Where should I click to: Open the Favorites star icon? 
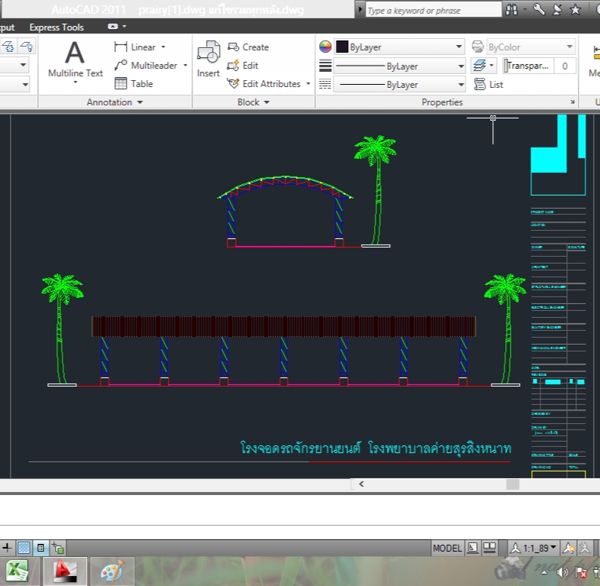[576, 10]
